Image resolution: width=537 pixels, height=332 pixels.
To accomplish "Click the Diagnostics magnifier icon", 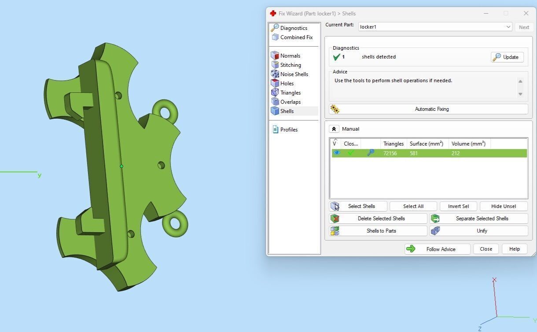I will point(275,28).
